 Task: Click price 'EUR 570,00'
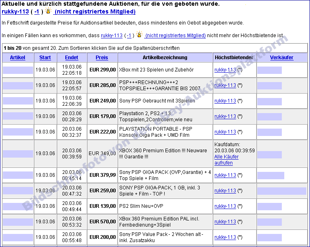pos(103,222)
